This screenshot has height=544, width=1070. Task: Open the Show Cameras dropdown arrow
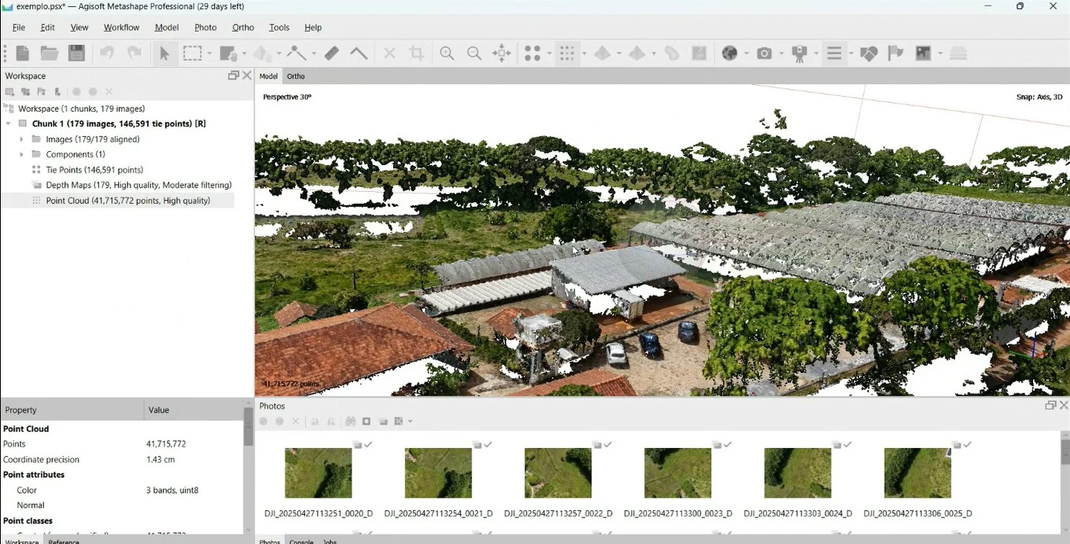pos(781,53)
